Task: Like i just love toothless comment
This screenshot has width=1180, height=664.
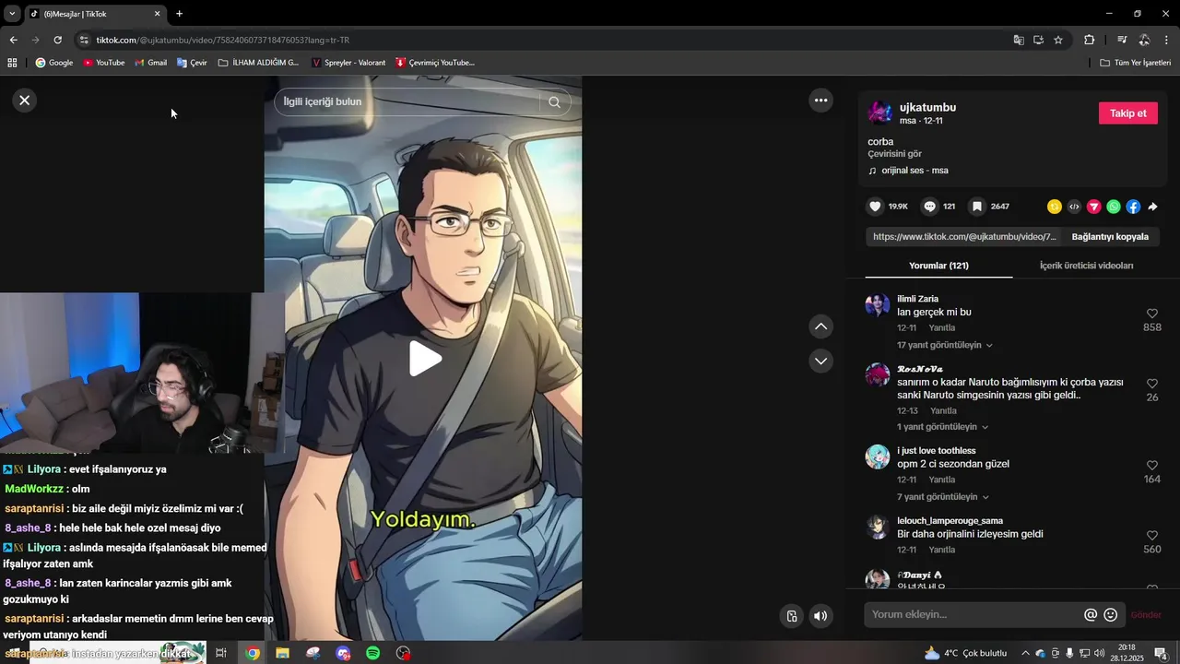Action: [x=1151, y=466]
